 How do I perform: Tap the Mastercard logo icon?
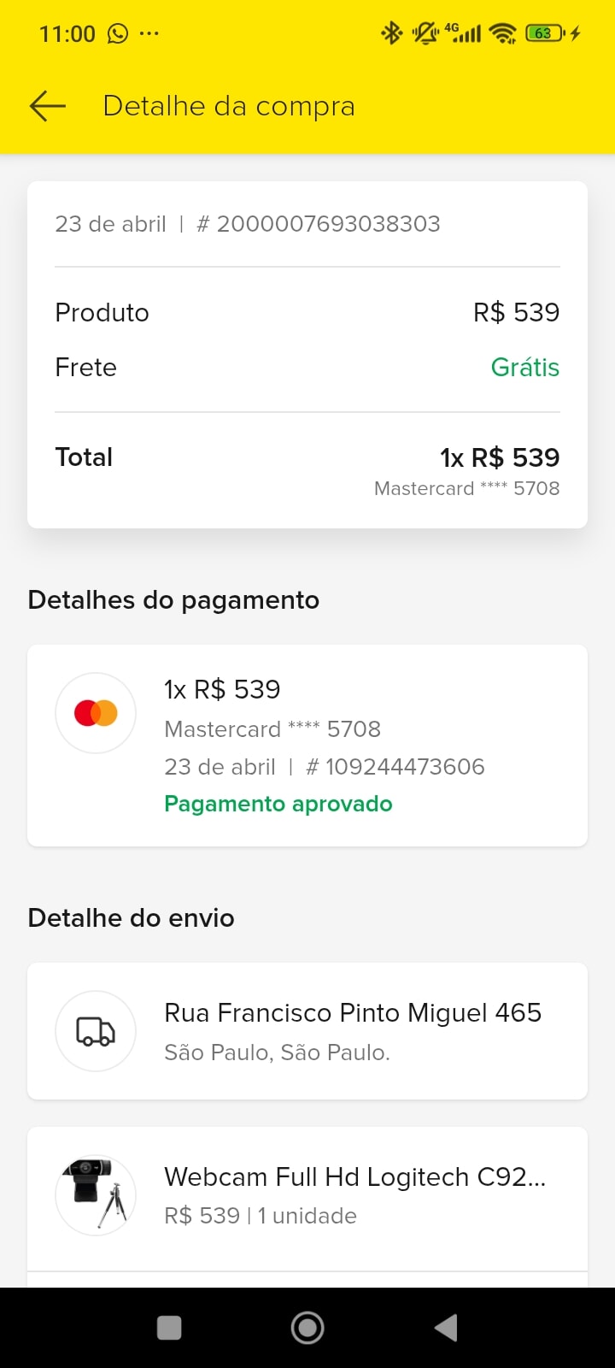(x=96, y=713)
